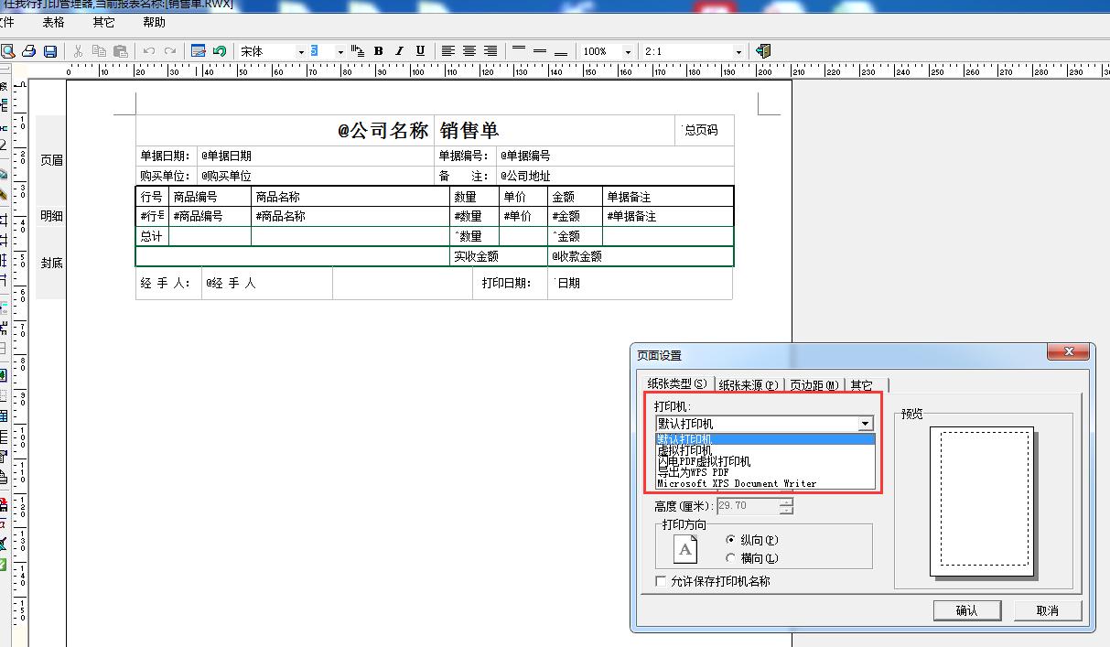Image resolution: width=1110 pixels, height=647 pixels.
Task: Underline the selected text
Action: 419,51
